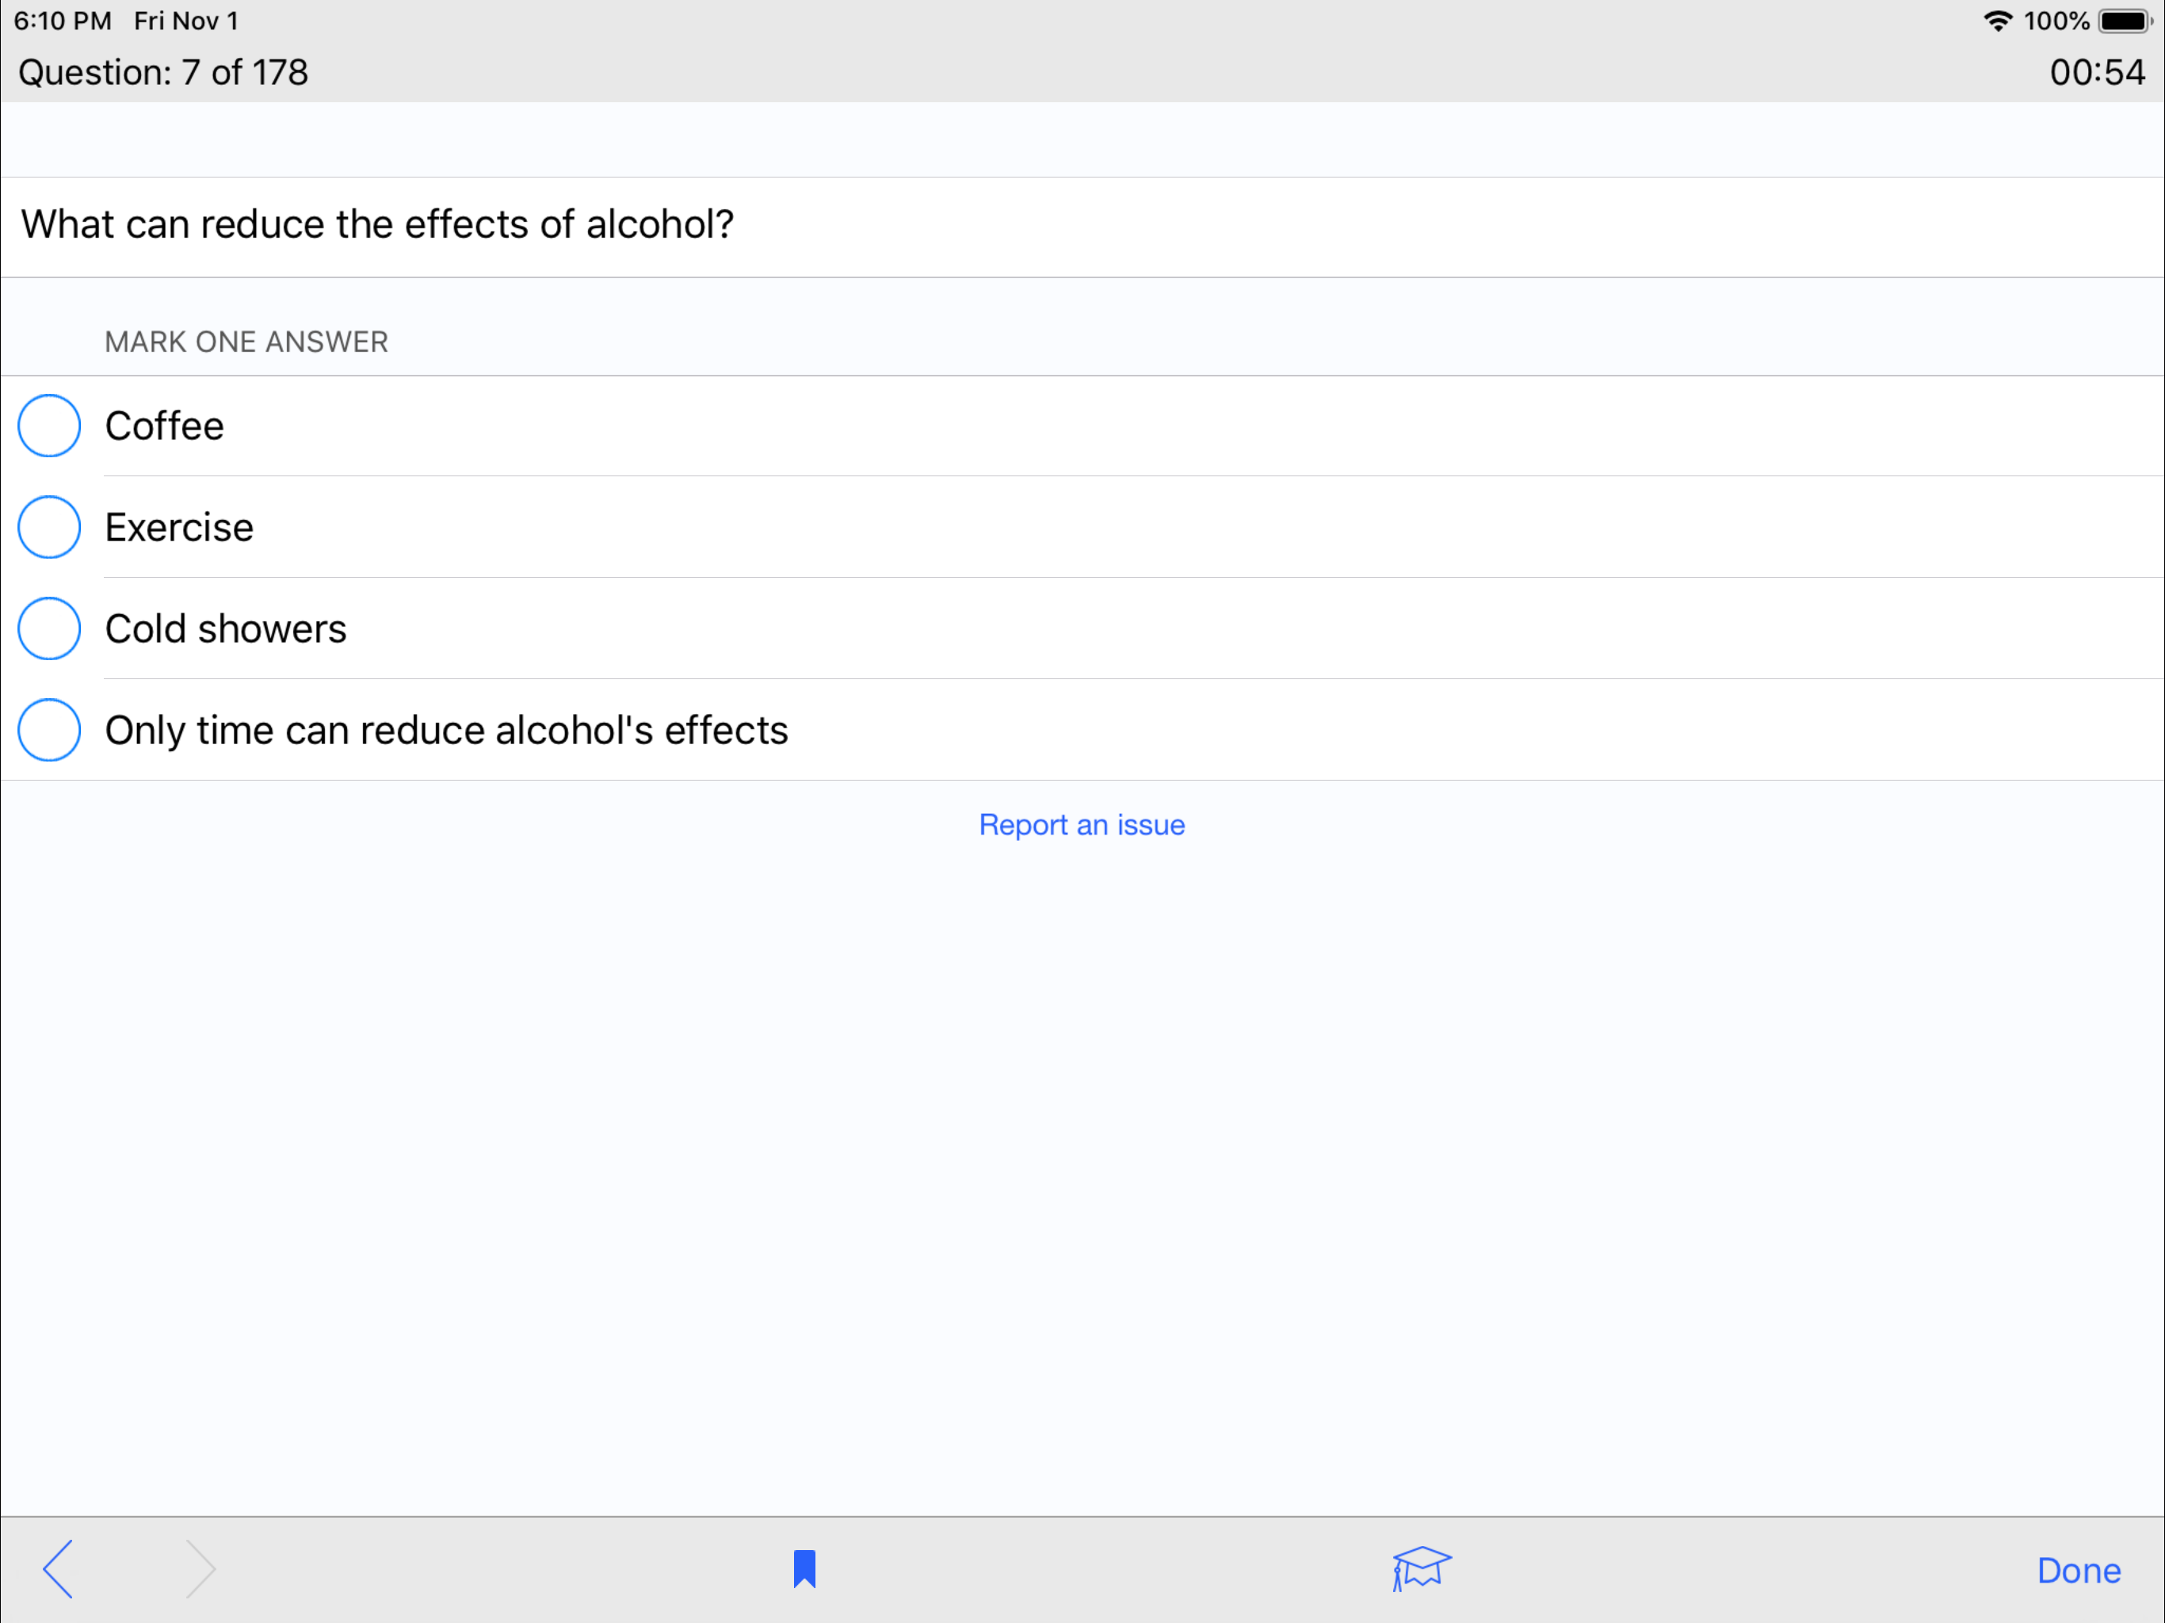Select the Only time radio button
The width and height of the screenshot is (2165, 1623).
tap(49, 729)
